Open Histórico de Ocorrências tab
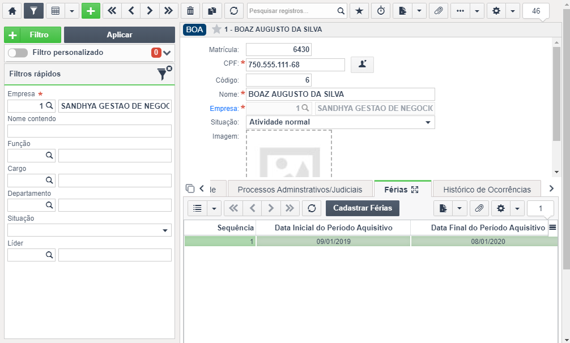 pyautogui.click(x=487, y=190)
